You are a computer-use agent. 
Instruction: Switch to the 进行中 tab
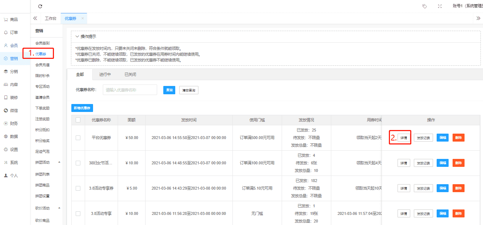[x=105, y=74]
